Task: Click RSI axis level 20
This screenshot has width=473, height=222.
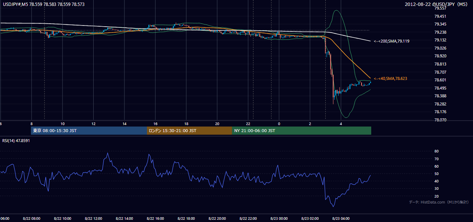Action: [x=436, y=196]
